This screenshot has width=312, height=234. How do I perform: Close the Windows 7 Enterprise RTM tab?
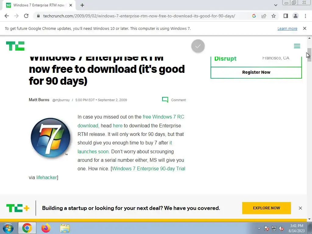coord(71,5)
